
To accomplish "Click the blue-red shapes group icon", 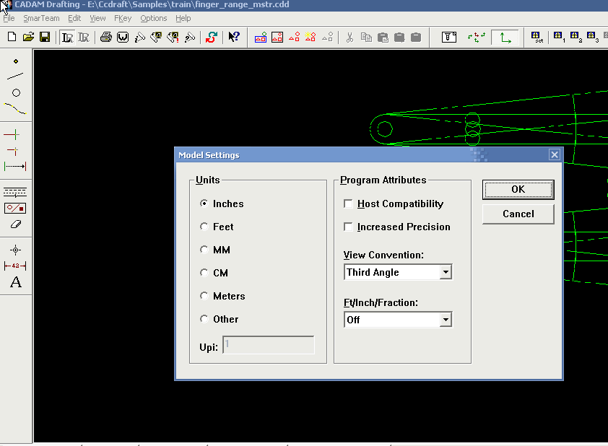I will pos(261,38).
